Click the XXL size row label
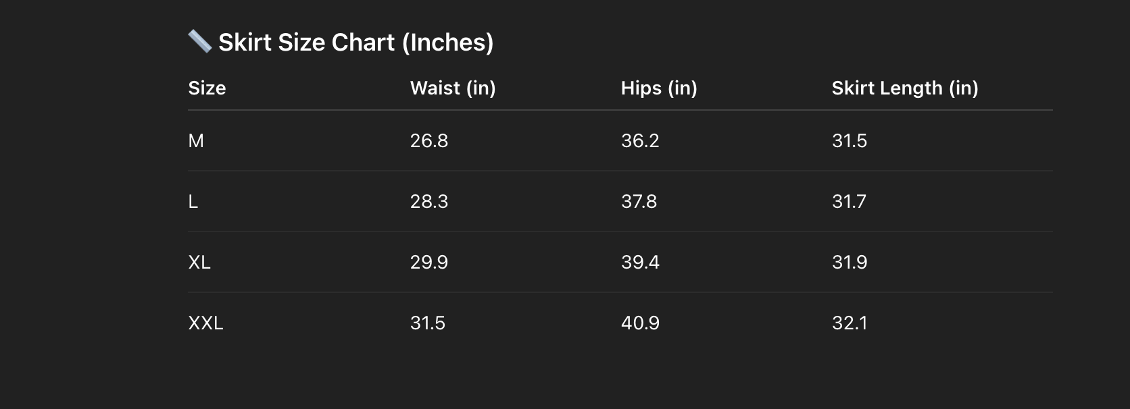The height and width of the screenshot is (409, 1130). tap(205, 323)
